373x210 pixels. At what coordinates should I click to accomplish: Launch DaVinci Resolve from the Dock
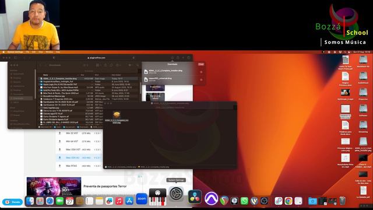pyautogui.click(x=195, y=197)
